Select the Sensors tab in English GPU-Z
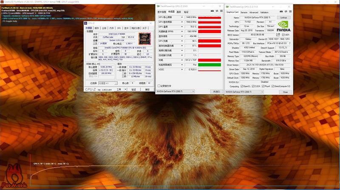 (x=244, y=13)
